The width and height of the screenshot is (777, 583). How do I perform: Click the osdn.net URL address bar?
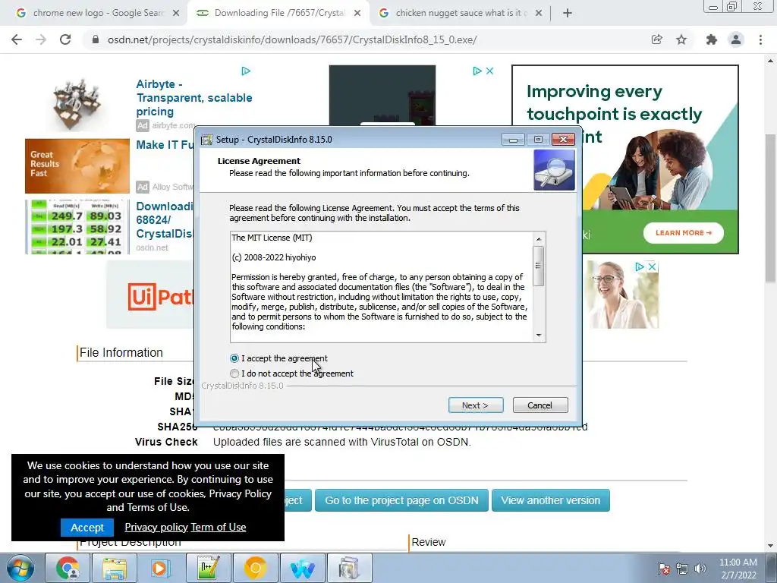click(292, 39)
